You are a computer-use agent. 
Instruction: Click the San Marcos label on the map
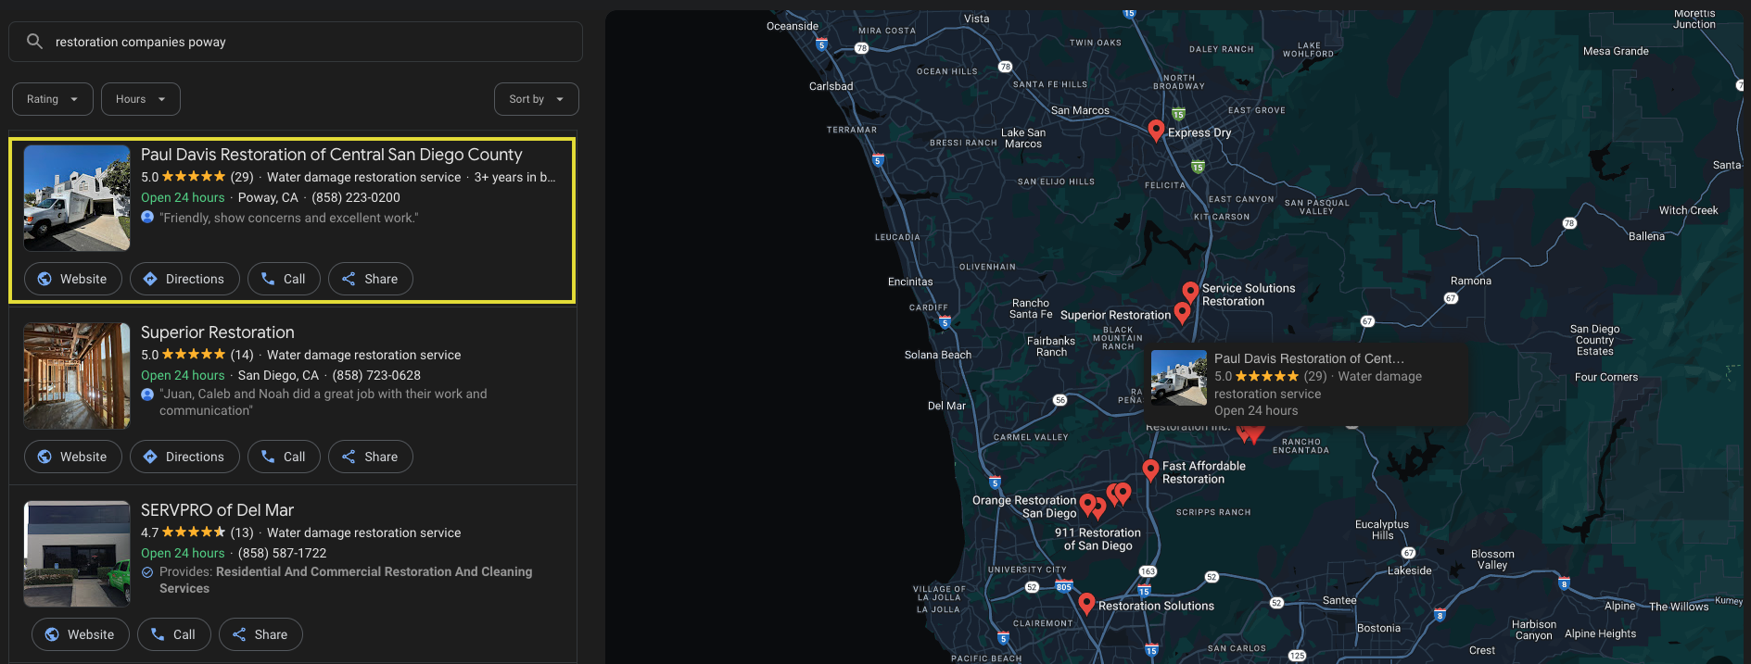[x=1080, y=110]
